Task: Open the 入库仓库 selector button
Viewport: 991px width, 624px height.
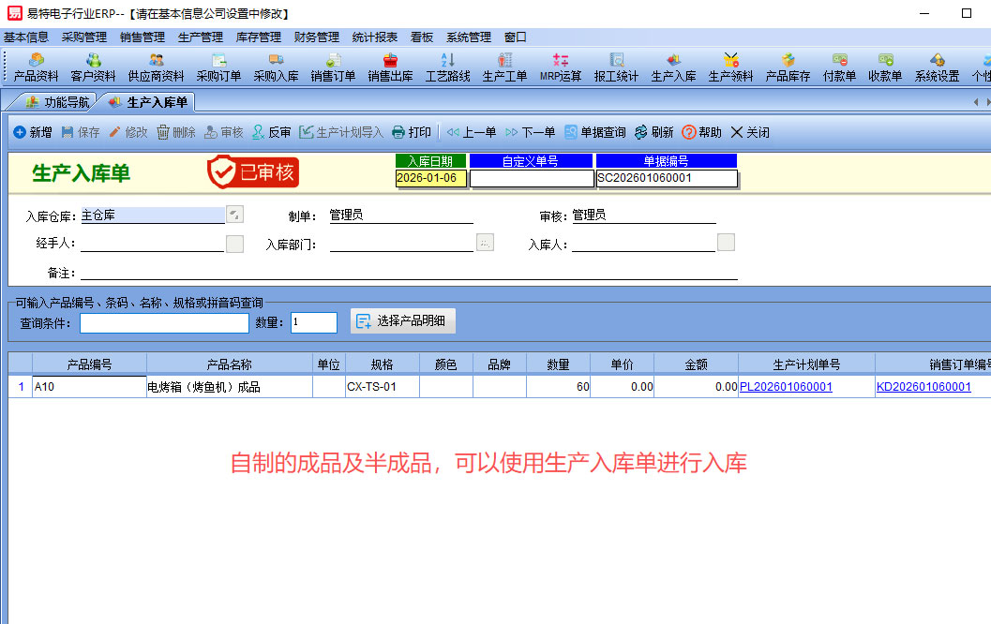Action: pos(234,215)
